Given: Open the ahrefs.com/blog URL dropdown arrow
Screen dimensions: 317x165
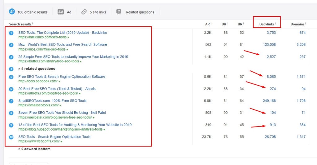Looking at the screenshot, I should pos(80,94).
